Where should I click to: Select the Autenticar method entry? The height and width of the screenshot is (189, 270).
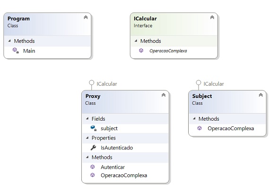click(125, 167)
